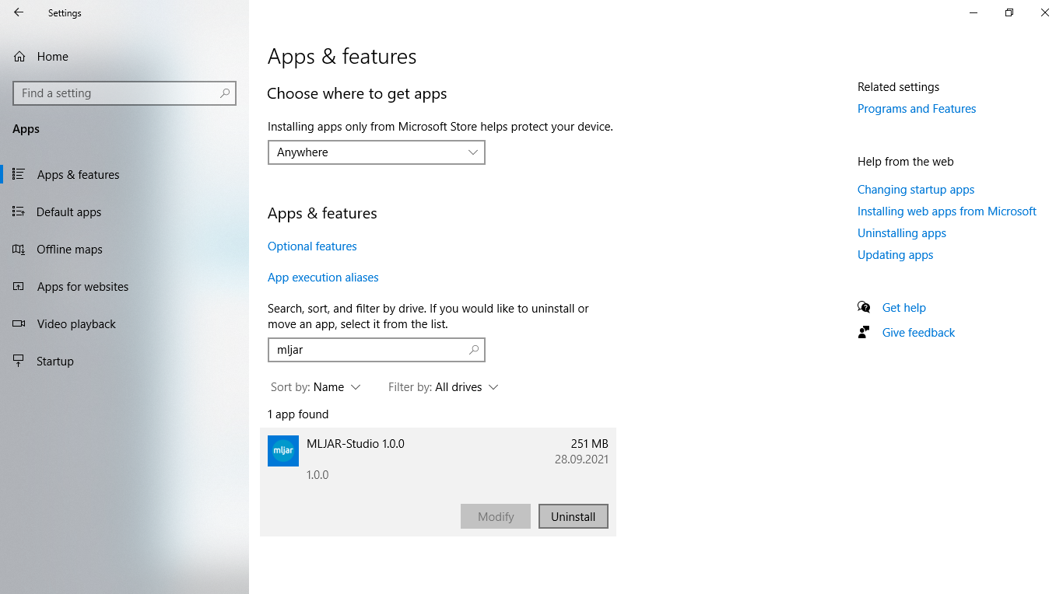Screen dimensions: 1063x594
Task: Minimize the Settings window
Action: (974, 12)
